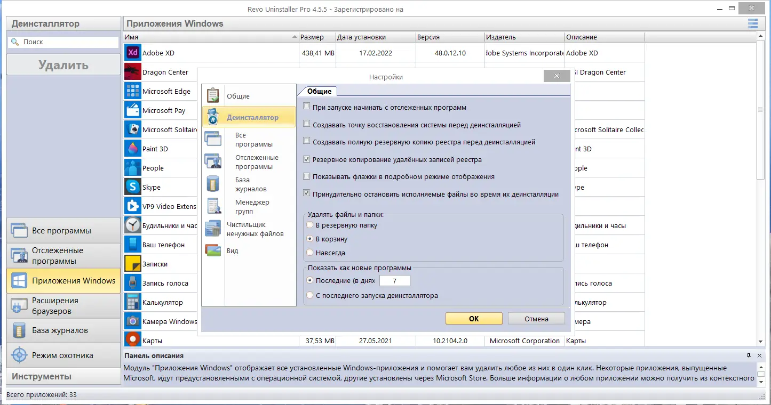Enable Создавать точку восстановления системы checkbox
This screenshot has height=405, width=771.
[306, 124]
